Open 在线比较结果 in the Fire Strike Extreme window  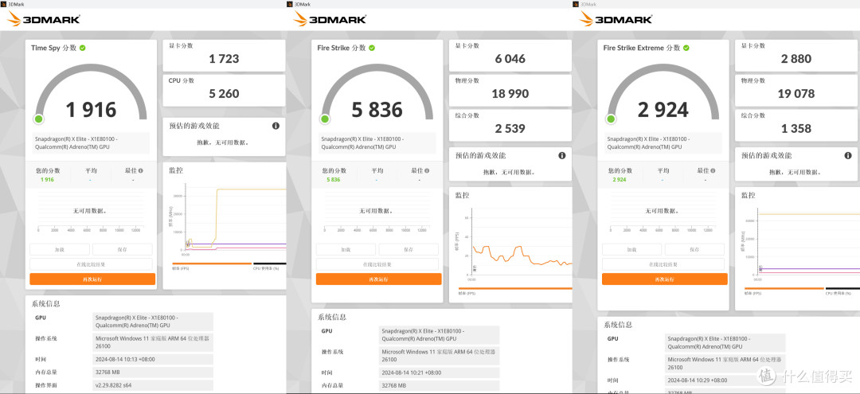[663, 264]
